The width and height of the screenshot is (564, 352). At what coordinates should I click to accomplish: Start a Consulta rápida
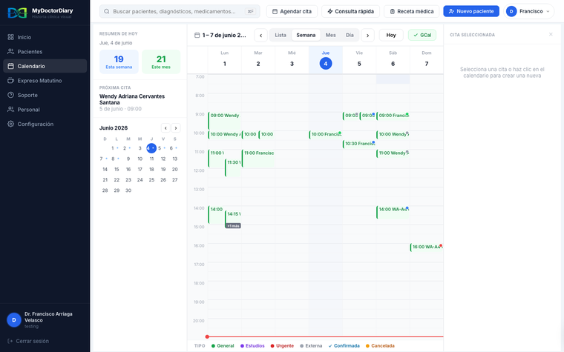pos(350,12)
